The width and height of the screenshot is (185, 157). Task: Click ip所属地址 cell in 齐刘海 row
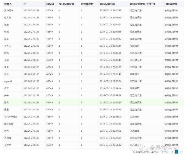tap(171, 138)
